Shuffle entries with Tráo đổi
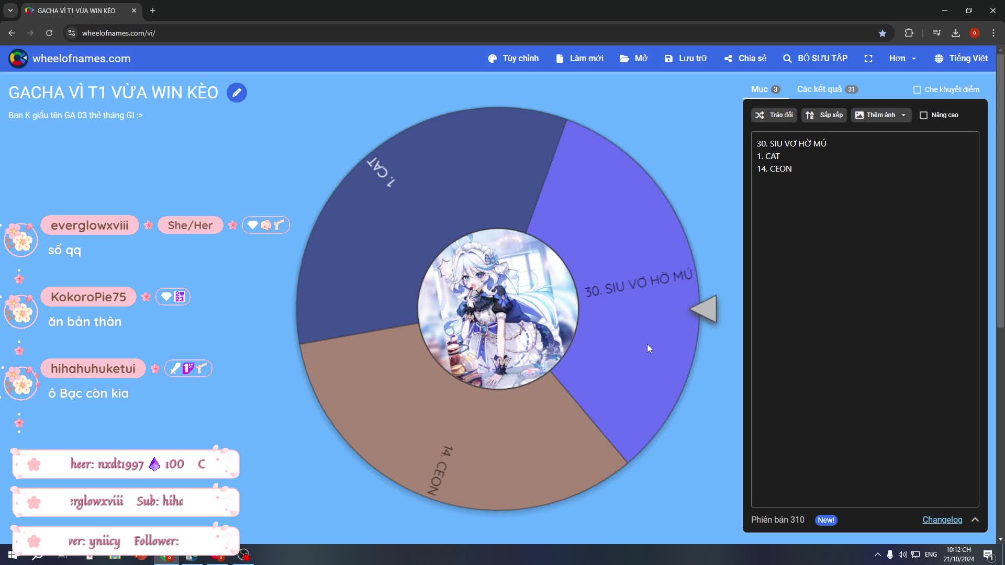Image resolution: width=1005 pixels, height=565 pixels. click(x=774, y=115)
